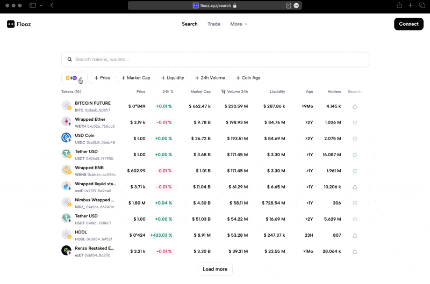Click the Wrapped Ether security shield icon
Viewport: 430px width, 284px height.
coord(355,122)
